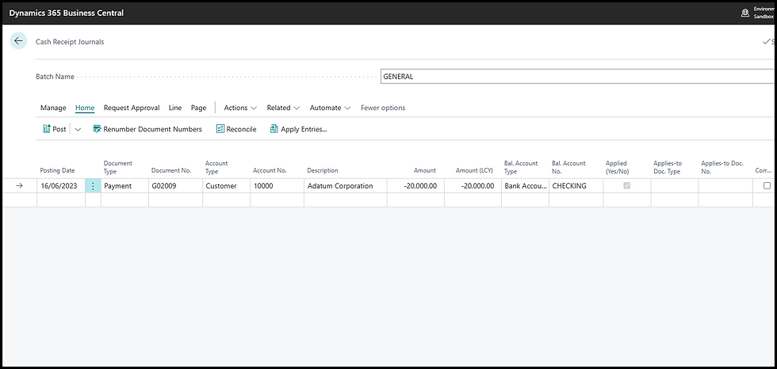777x369 pixels.
Task: Open the Request Approval menu
Action: (132, 108)
